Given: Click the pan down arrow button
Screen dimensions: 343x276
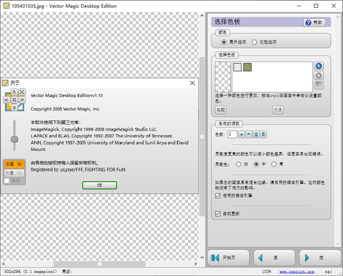Looking at the screenshot, I should pos(14,107).
